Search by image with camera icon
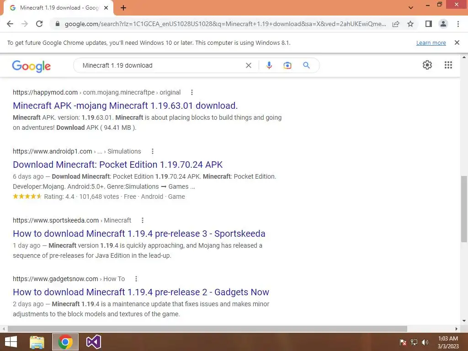The height and width of the screenshot is (351, 468). point(287,65)
